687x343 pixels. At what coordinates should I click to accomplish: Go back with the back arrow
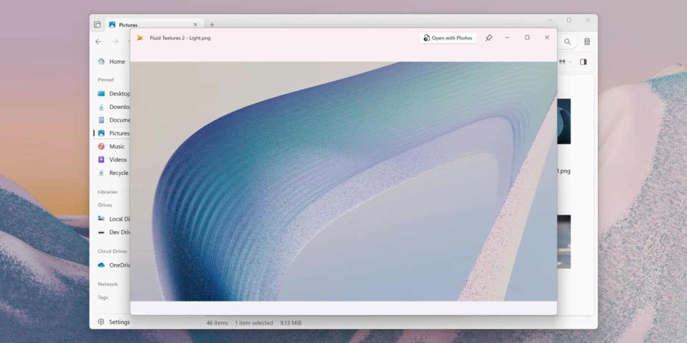coord(98,42)
